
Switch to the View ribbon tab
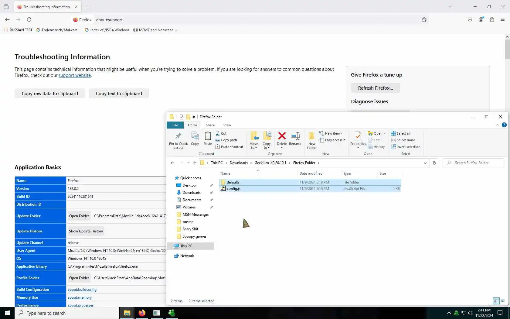tap(227, 125)
